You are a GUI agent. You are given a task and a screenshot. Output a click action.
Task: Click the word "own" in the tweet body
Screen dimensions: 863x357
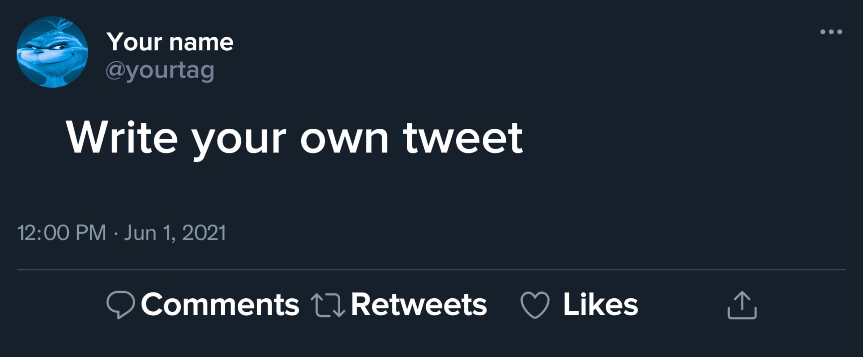[x=344, y=139]
